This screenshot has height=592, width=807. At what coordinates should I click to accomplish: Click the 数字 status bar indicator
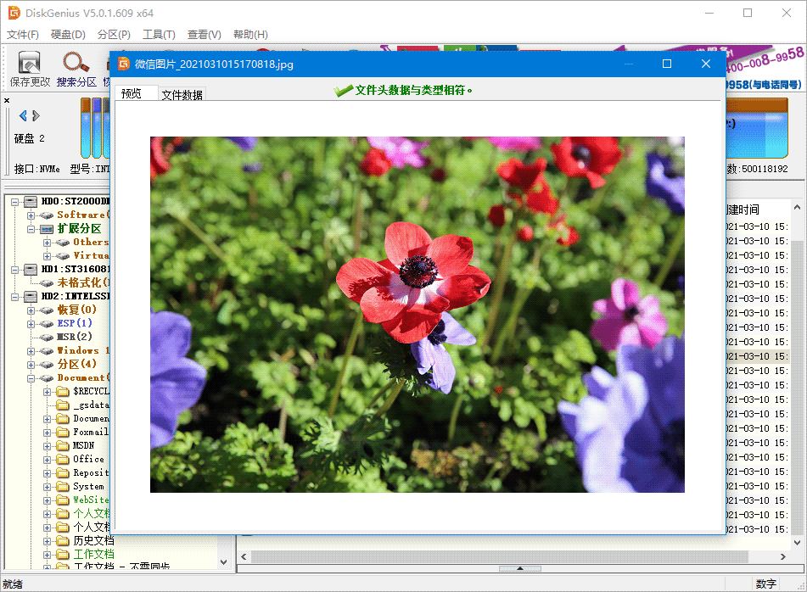pos(765,584)
